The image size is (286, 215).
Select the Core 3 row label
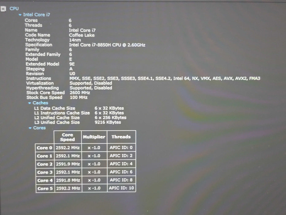(45, 172)
